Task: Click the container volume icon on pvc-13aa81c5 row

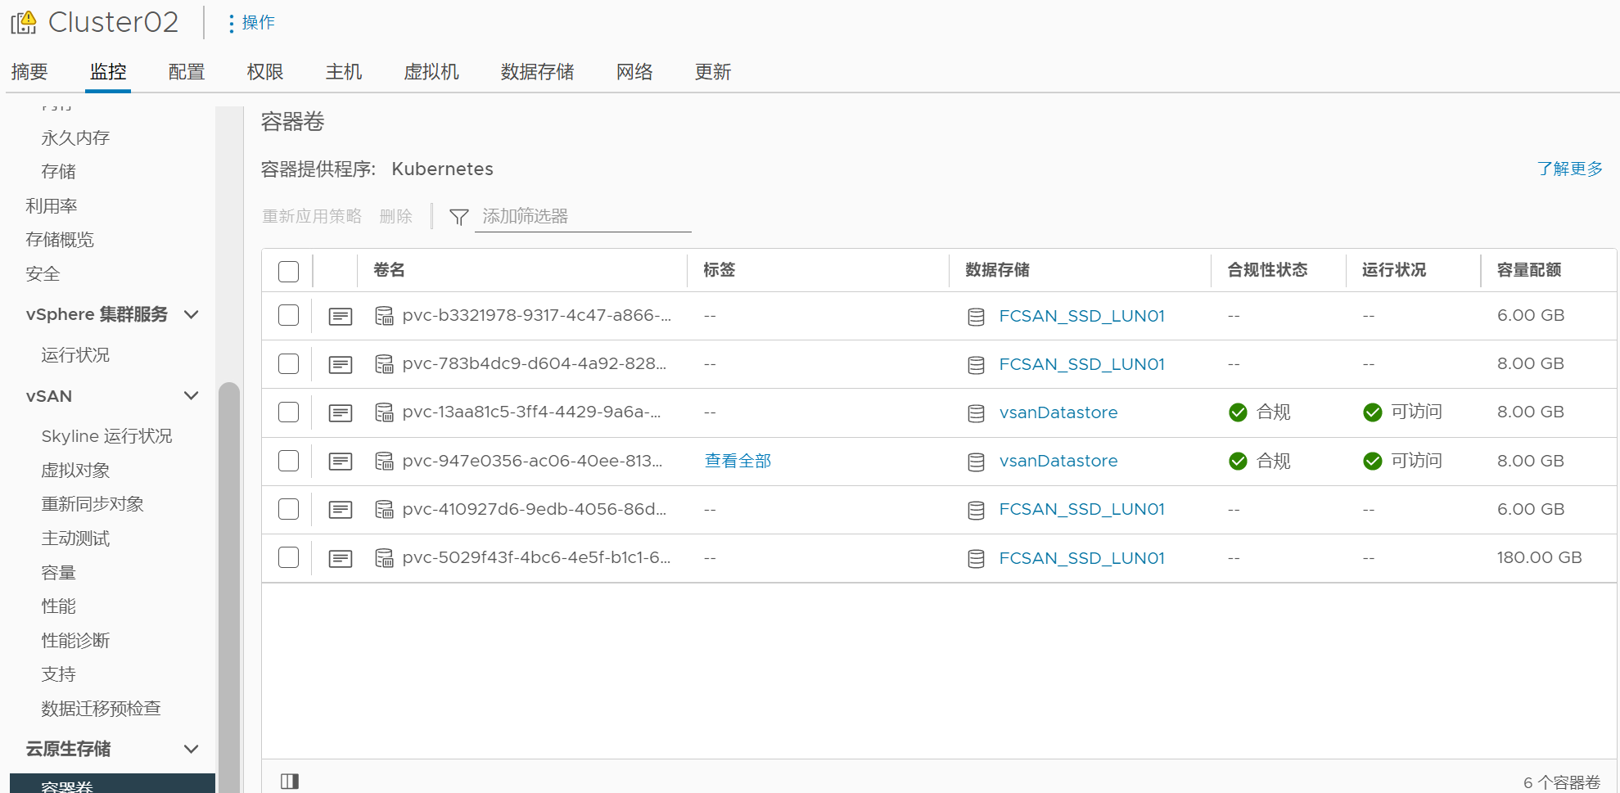Action: click(x=385, y=412)
